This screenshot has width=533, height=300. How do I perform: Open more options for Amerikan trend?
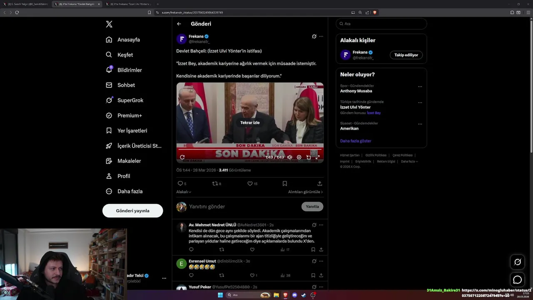tap(420, 124)
